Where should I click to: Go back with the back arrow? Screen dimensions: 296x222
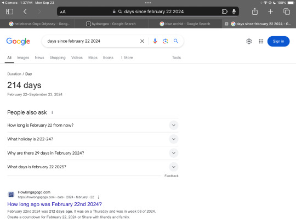tap(25, 12)
